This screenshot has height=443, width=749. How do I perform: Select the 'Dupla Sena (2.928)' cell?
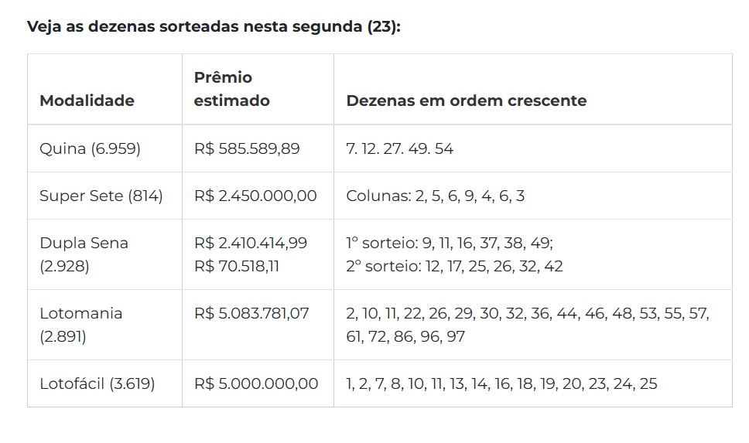(84, 254)
